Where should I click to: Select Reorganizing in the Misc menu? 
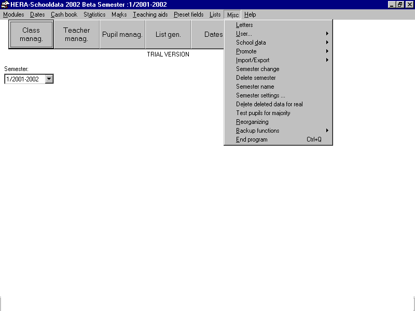(278, 122)
